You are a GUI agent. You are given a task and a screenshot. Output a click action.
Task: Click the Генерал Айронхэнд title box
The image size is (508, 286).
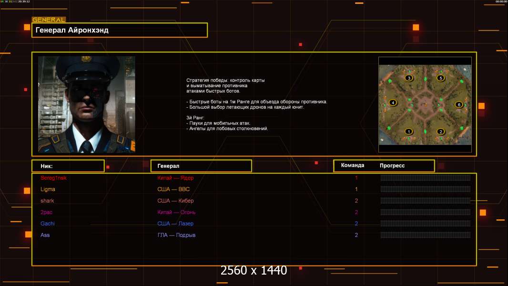pyautogui.click(x=120, y=30)
